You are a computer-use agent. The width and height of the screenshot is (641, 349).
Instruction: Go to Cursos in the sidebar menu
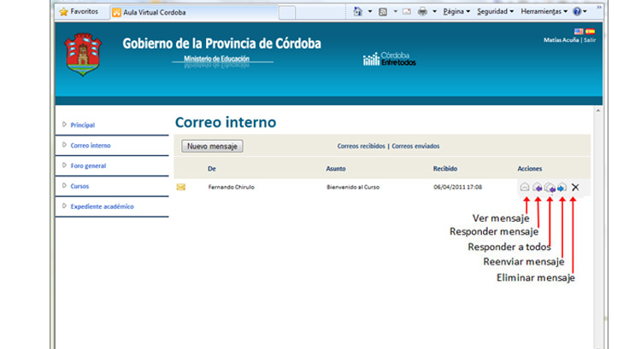click(79, 186)
